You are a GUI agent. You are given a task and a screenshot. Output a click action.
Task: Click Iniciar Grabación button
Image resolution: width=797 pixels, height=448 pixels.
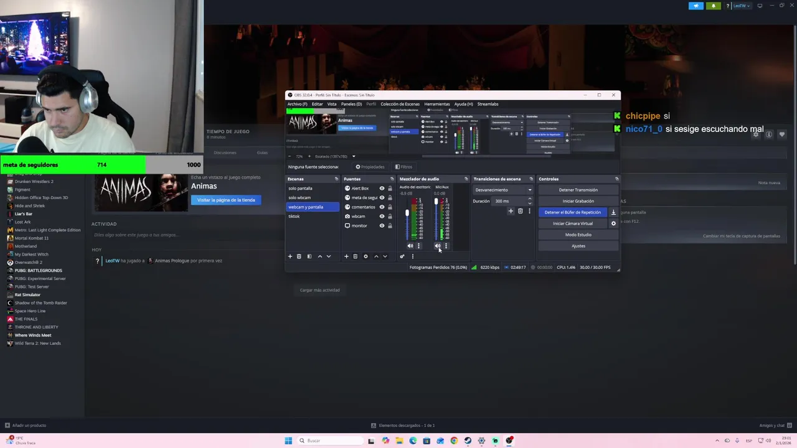pyautogui.click(x=578, y=201)
